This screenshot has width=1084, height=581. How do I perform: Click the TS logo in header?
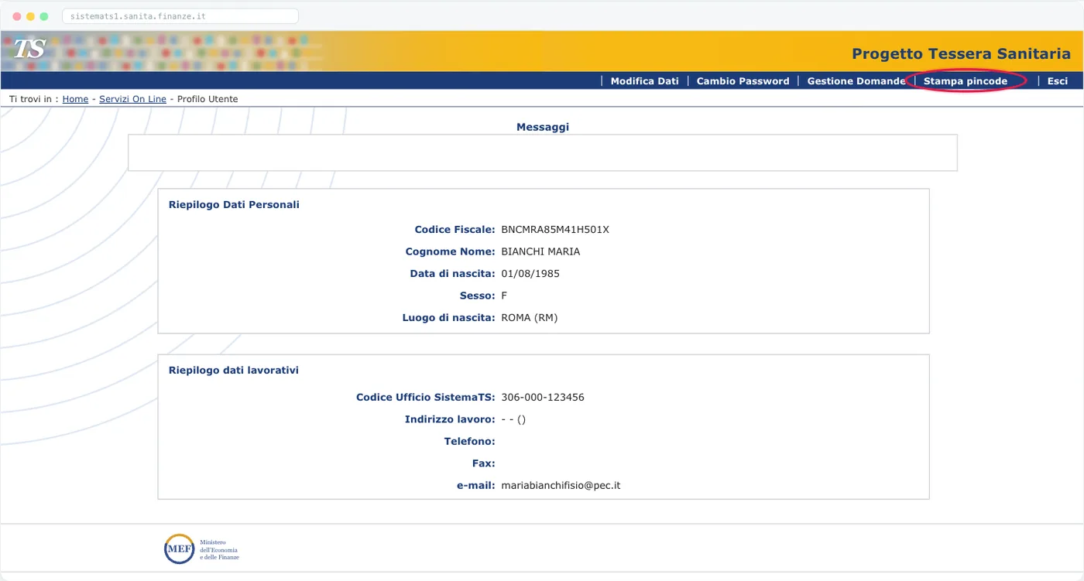point(29,49)
